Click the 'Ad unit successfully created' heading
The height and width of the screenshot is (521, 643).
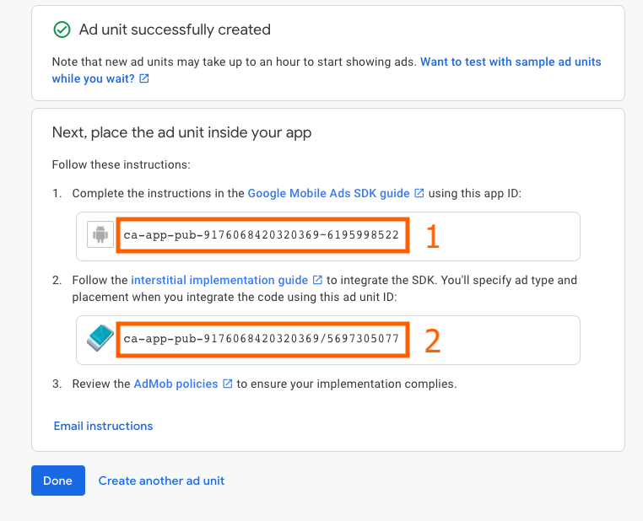[x=175, y=30]
